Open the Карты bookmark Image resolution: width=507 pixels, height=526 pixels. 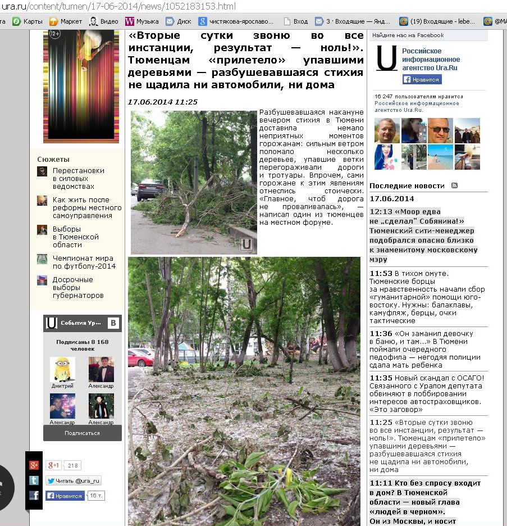pyautogui.click(x=28, y=21)
